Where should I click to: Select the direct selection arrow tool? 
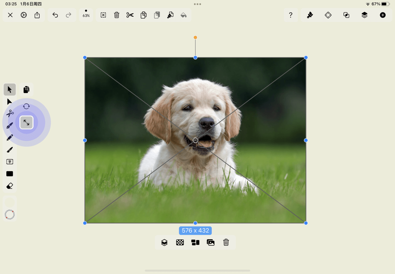(10, 102)
